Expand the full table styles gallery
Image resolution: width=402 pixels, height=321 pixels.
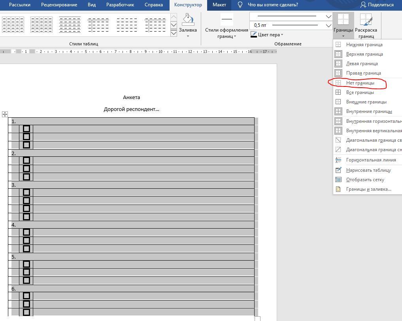pos(174,33)
